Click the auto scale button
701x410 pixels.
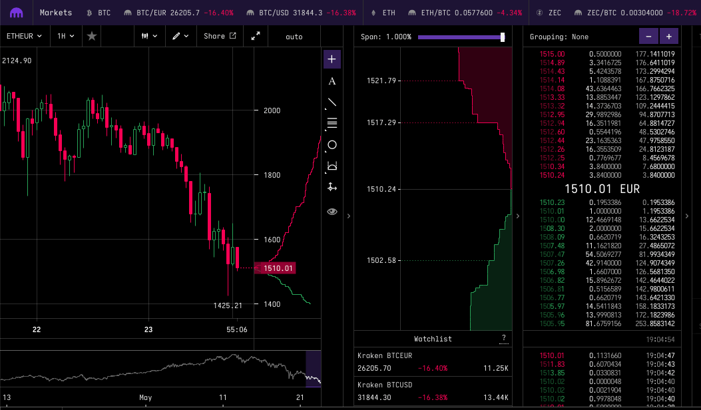[294, 36]
